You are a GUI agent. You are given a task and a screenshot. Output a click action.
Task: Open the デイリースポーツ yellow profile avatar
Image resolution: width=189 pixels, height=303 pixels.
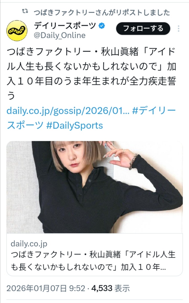(17, 30)
